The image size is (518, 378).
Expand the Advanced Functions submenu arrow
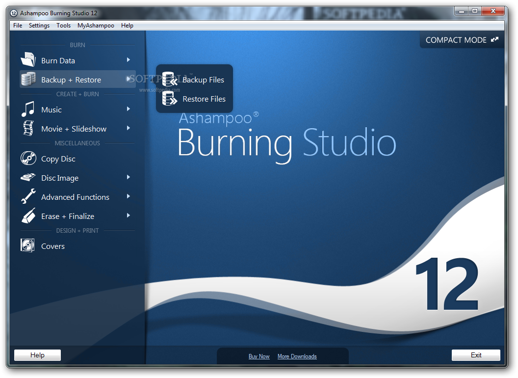pos(129,196)
